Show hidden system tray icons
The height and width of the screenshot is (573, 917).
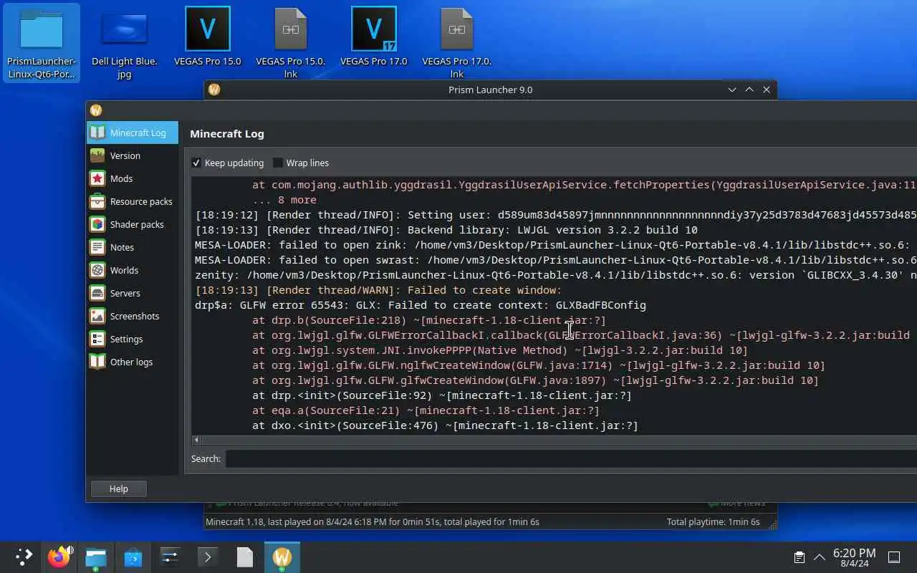click(819, 557)
